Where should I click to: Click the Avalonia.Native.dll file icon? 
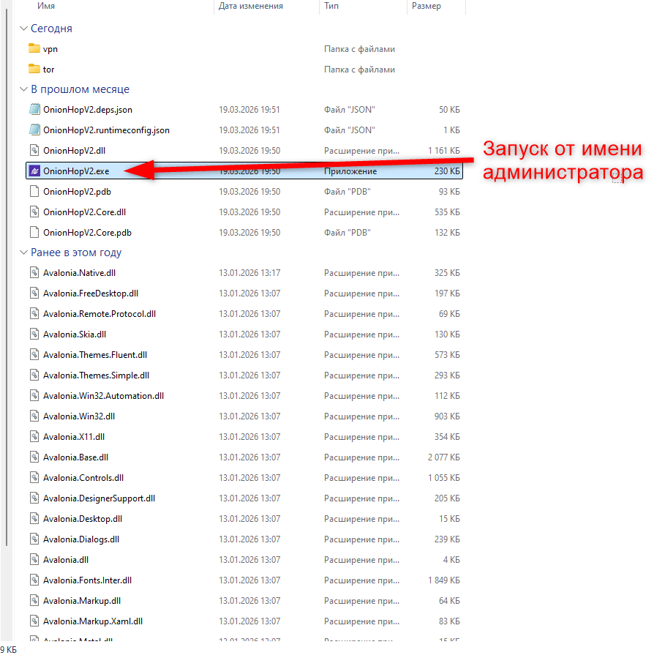point(34,273)
